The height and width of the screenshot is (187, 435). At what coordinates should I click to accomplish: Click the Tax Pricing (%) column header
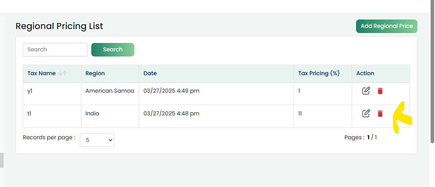[319, 74]
